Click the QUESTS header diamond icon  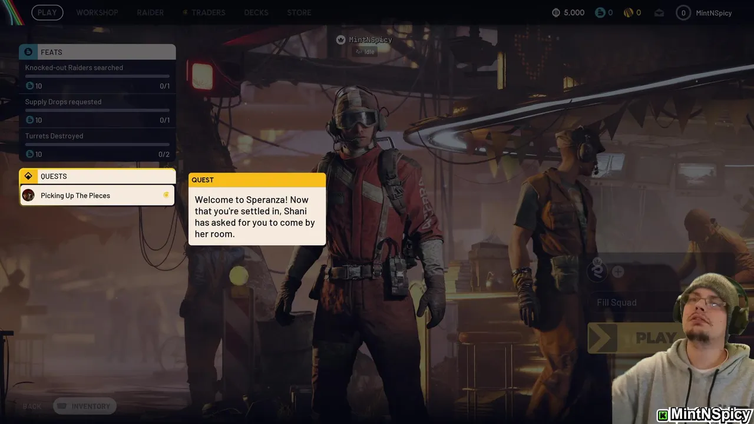(28, 176)
